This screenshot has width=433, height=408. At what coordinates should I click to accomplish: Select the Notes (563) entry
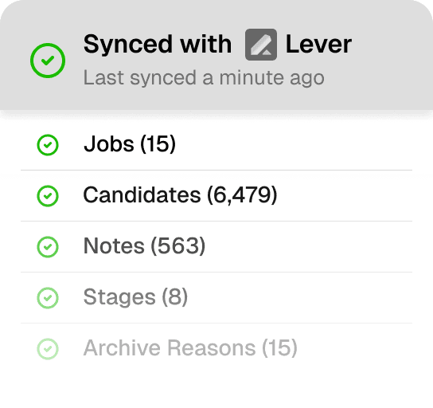[x=216, y=247]
